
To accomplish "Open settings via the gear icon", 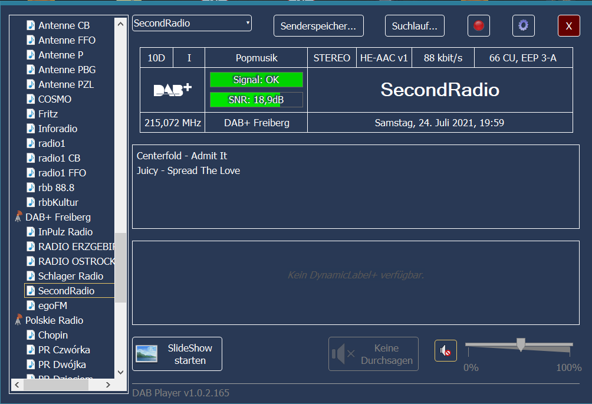I will click(x=523, y=26).
